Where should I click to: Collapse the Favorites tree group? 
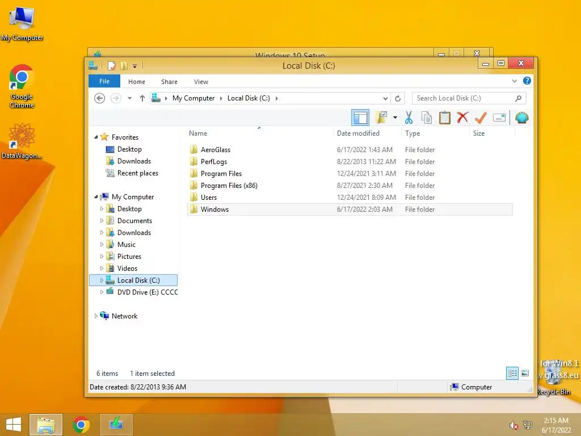tap(96, 137)
